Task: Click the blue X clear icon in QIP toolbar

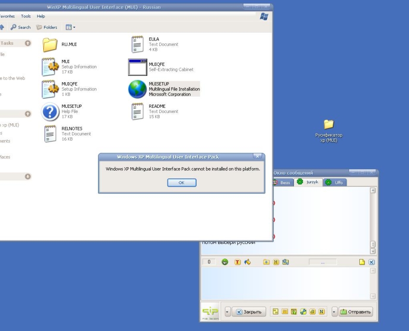Action: point(371,262)
